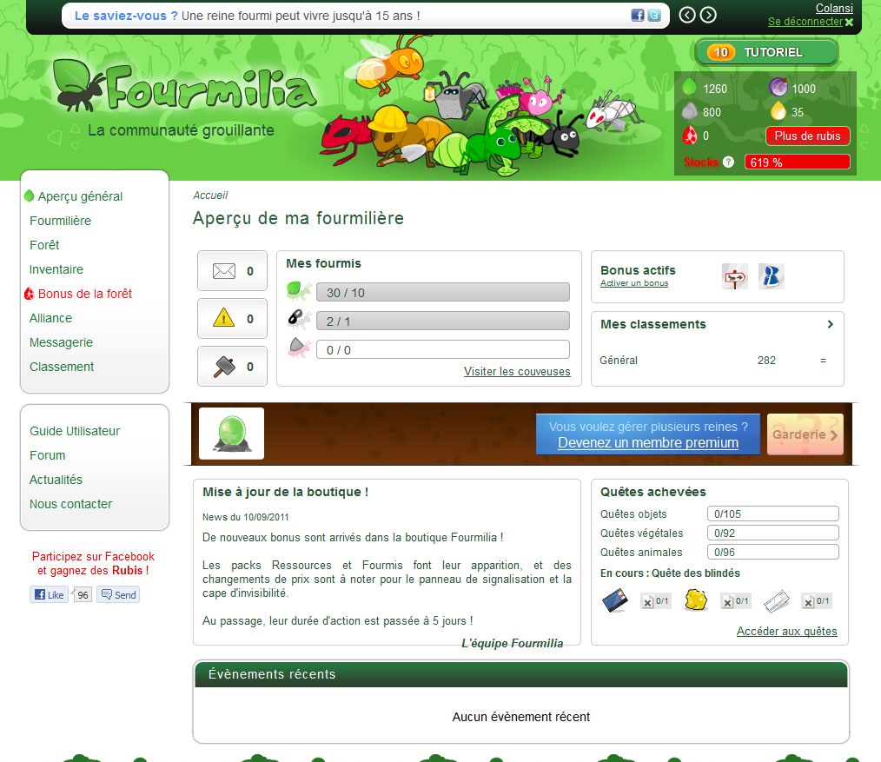Click the green leaf resource icon
Screen dimensions: 881x762
click(x=689, y=88)
